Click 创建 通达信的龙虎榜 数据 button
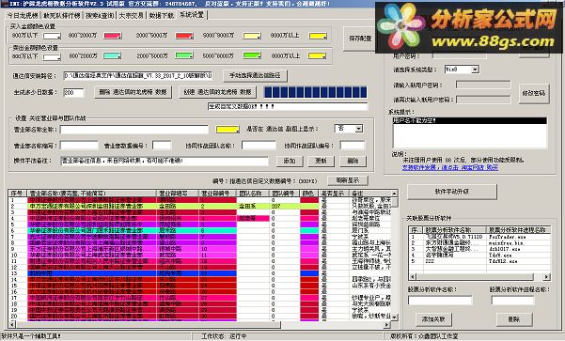 tap(218, 92)
